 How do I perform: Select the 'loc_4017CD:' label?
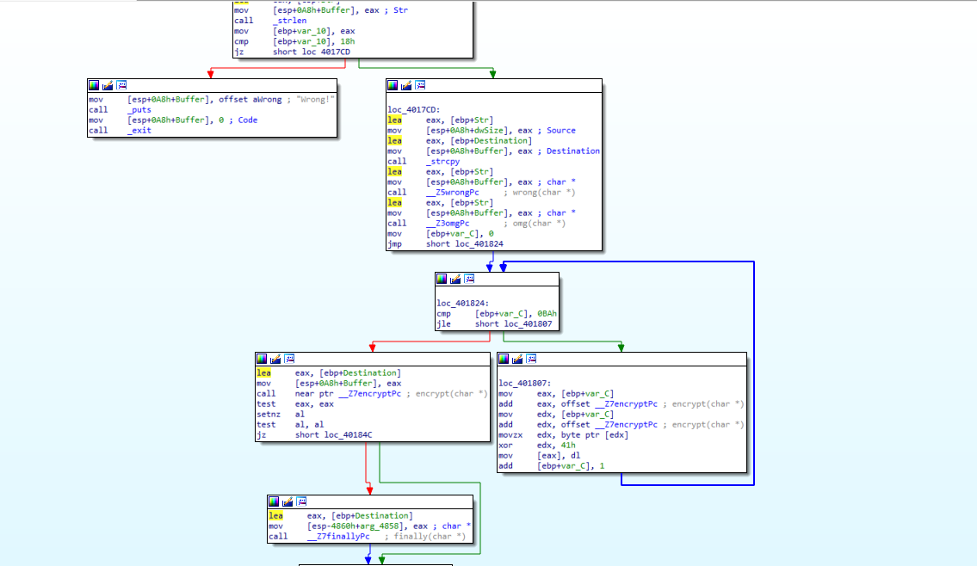pyautogui.click(x=414, y=109)
